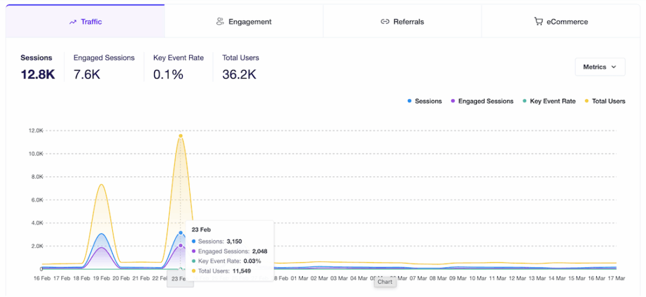Toggle Total Users series in legend

tap(604, 101)
